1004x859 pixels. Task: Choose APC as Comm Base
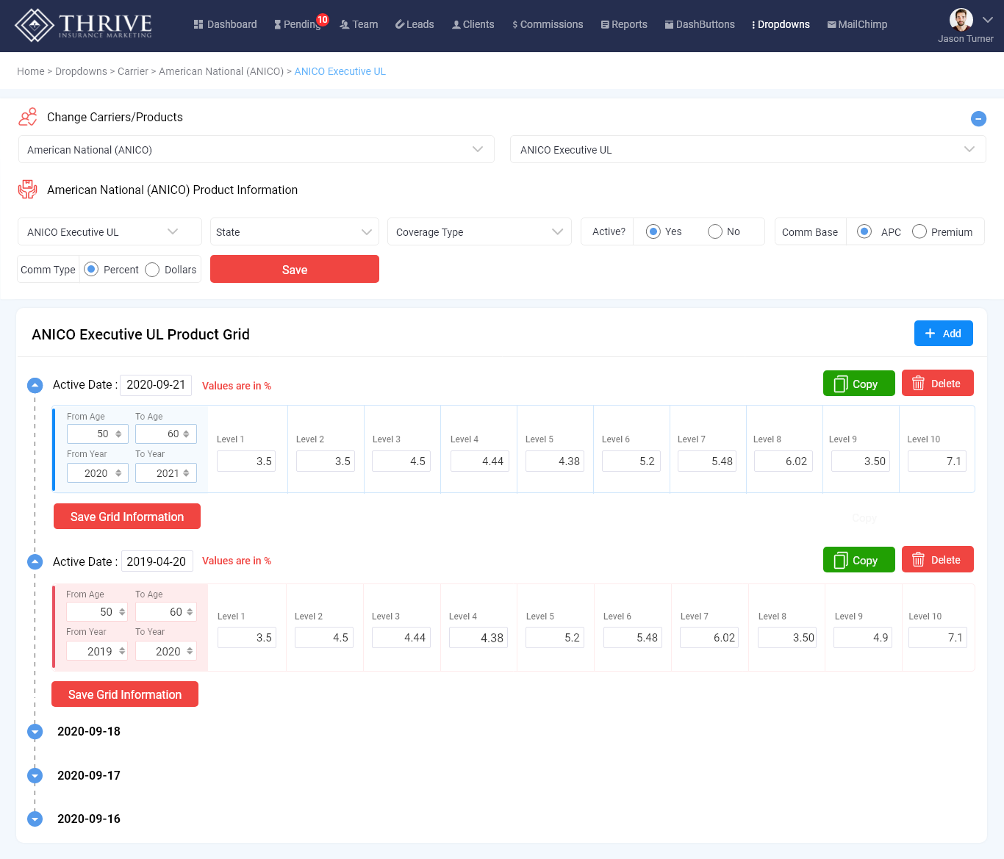tap(864, 231)
